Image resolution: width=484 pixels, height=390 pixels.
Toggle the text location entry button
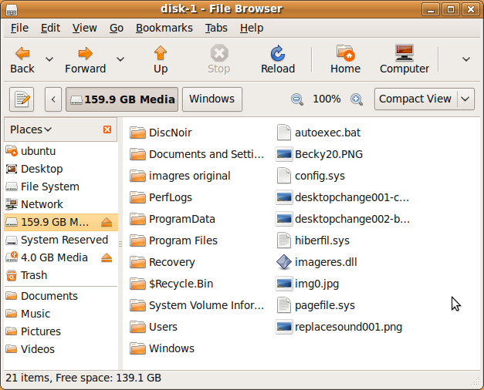point(23,99)
